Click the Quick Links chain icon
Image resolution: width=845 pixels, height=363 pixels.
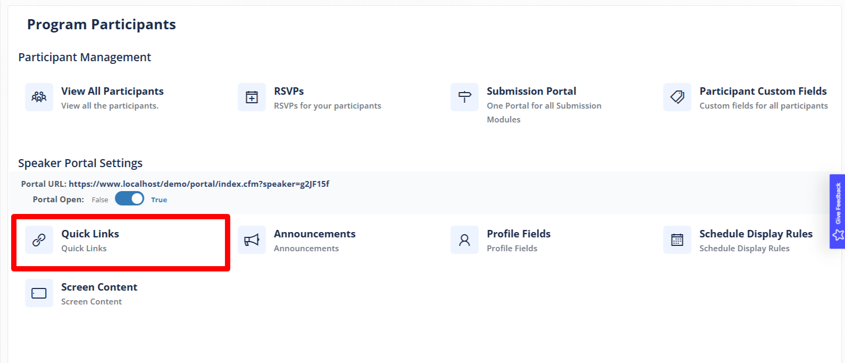(x=39, y=240)
